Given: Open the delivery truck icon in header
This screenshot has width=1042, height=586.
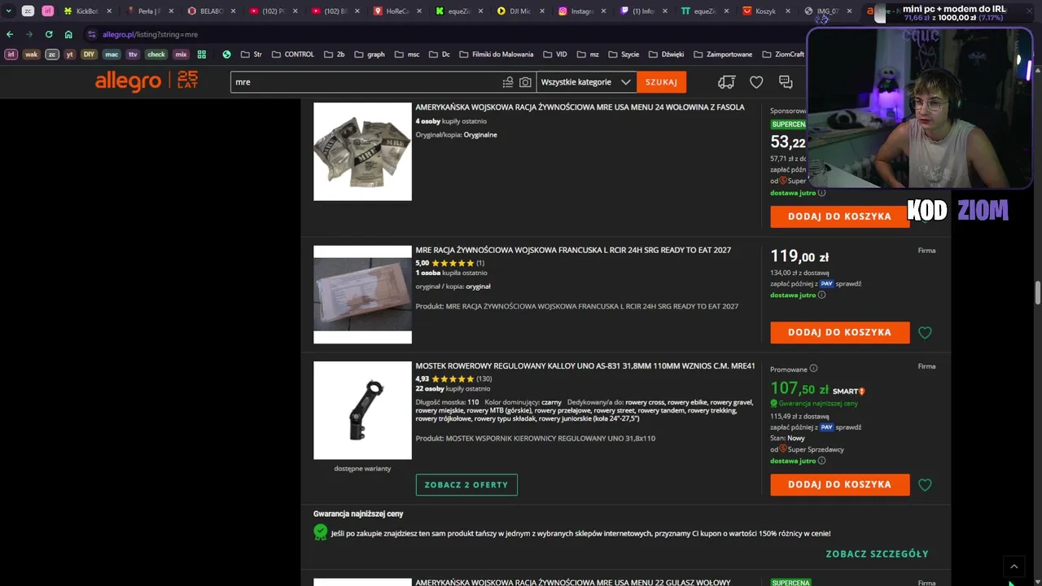Looking at the screenshot, I should tap(726, 82).
